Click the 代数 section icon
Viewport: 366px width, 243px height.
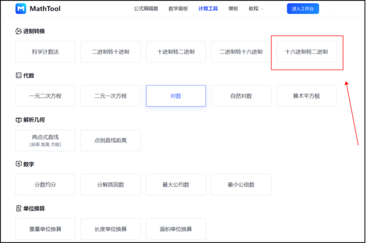(18, 76)
